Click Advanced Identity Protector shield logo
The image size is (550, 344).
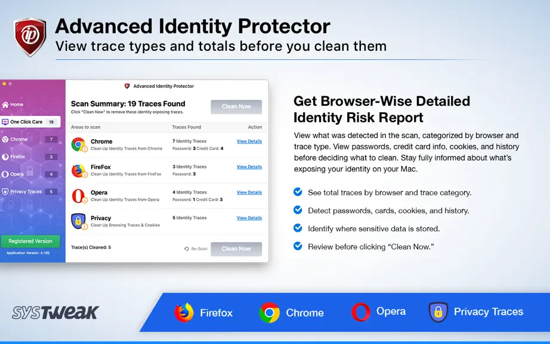tap(30, 37)
